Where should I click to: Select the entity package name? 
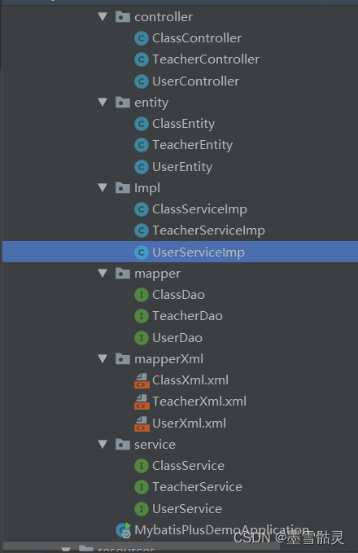coord(151,103)
